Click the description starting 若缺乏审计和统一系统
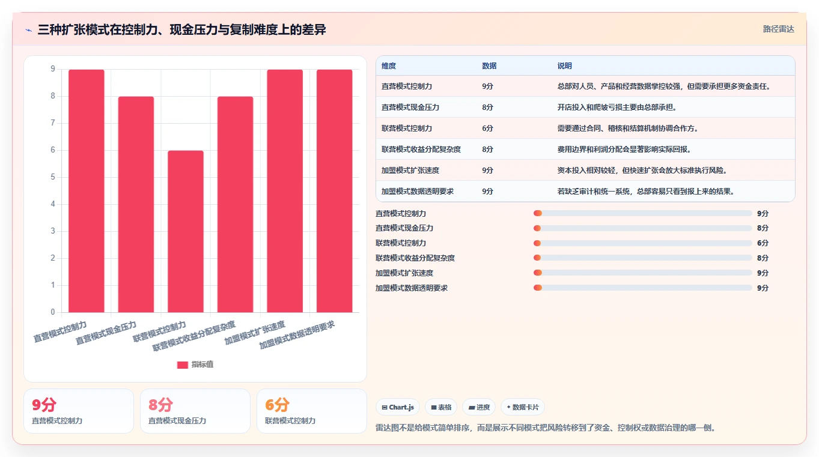The height and width of the screenshot is (457, 819). pyautogui.click(x=646, y=192)
